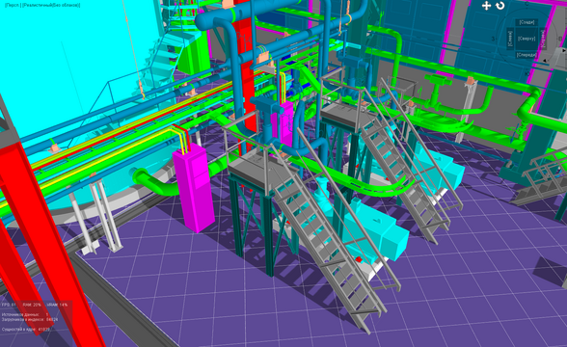Click the view cube clockwise rotation arrow
This screenshot has width=567, height=347.
[x=545, y=61]
